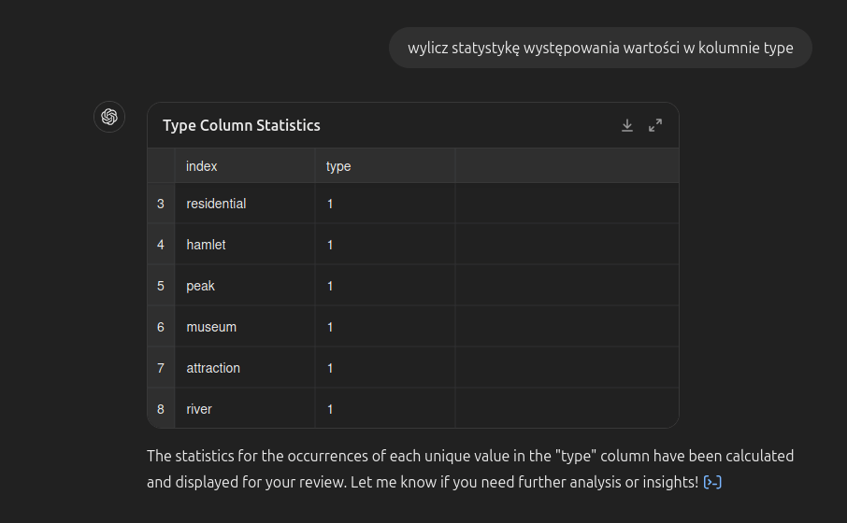Click the empty third column header
Screen dimensions: 847x523
567,166
